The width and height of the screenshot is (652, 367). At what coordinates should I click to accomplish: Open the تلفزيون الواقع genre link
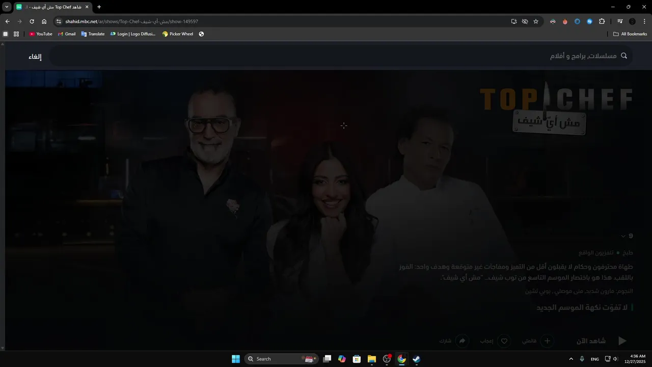596,253
